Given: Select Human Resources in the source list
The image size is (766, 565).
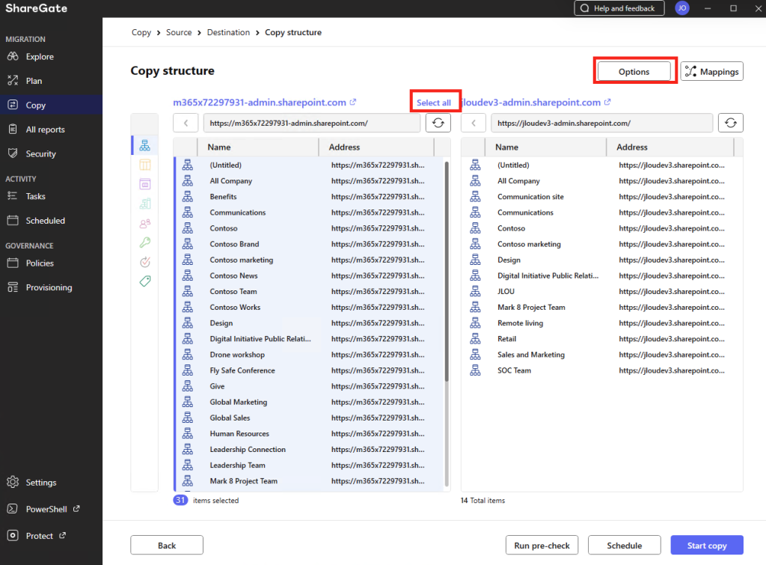Looking at the screenshot, I should pos(309,433).
